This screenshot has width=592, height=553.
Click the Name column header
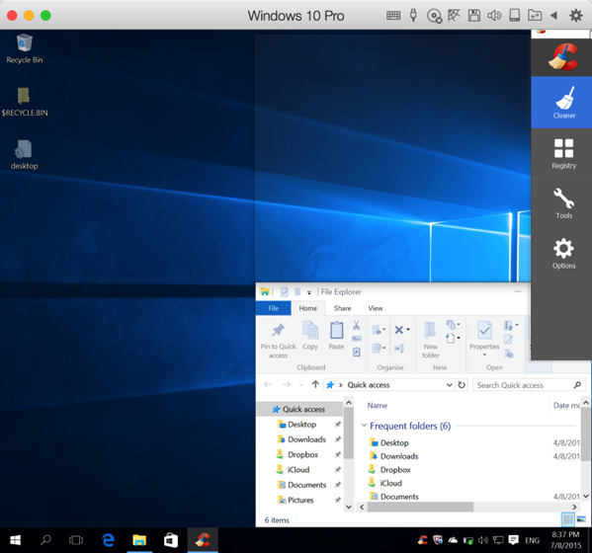tap(378, 405)
